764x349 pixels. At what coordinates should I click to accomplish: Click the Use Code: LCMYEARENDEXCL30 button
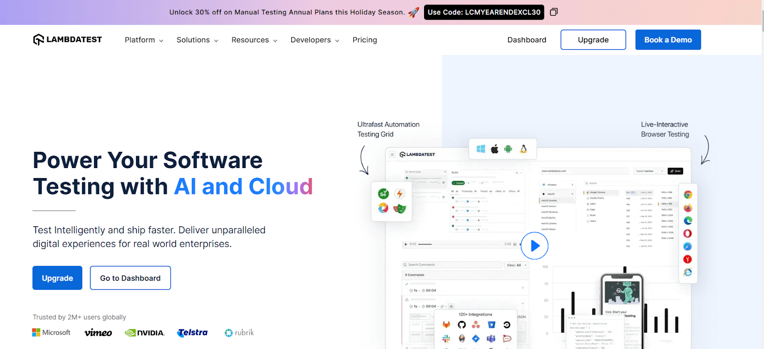click(484, 12)
